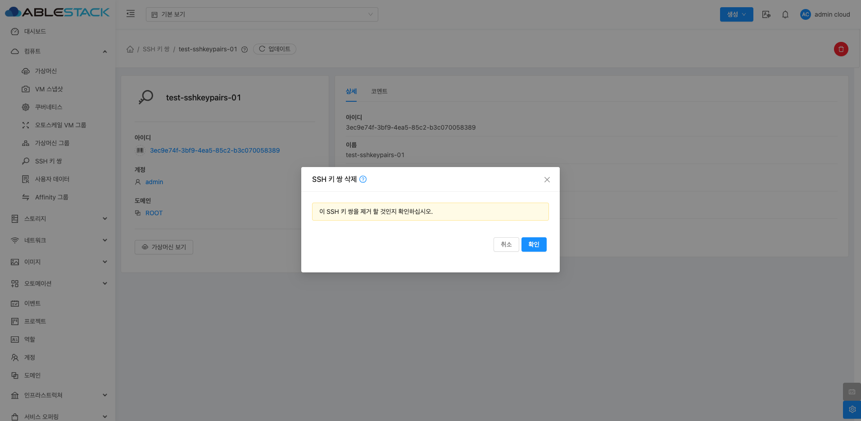
Task: Open the 기본 보기 view dropdown
Action: coord(262,14)
